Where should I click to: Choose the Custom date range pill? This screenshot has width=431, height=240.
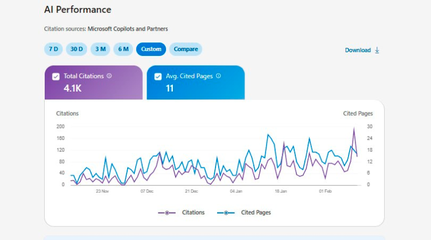(151, 49)
